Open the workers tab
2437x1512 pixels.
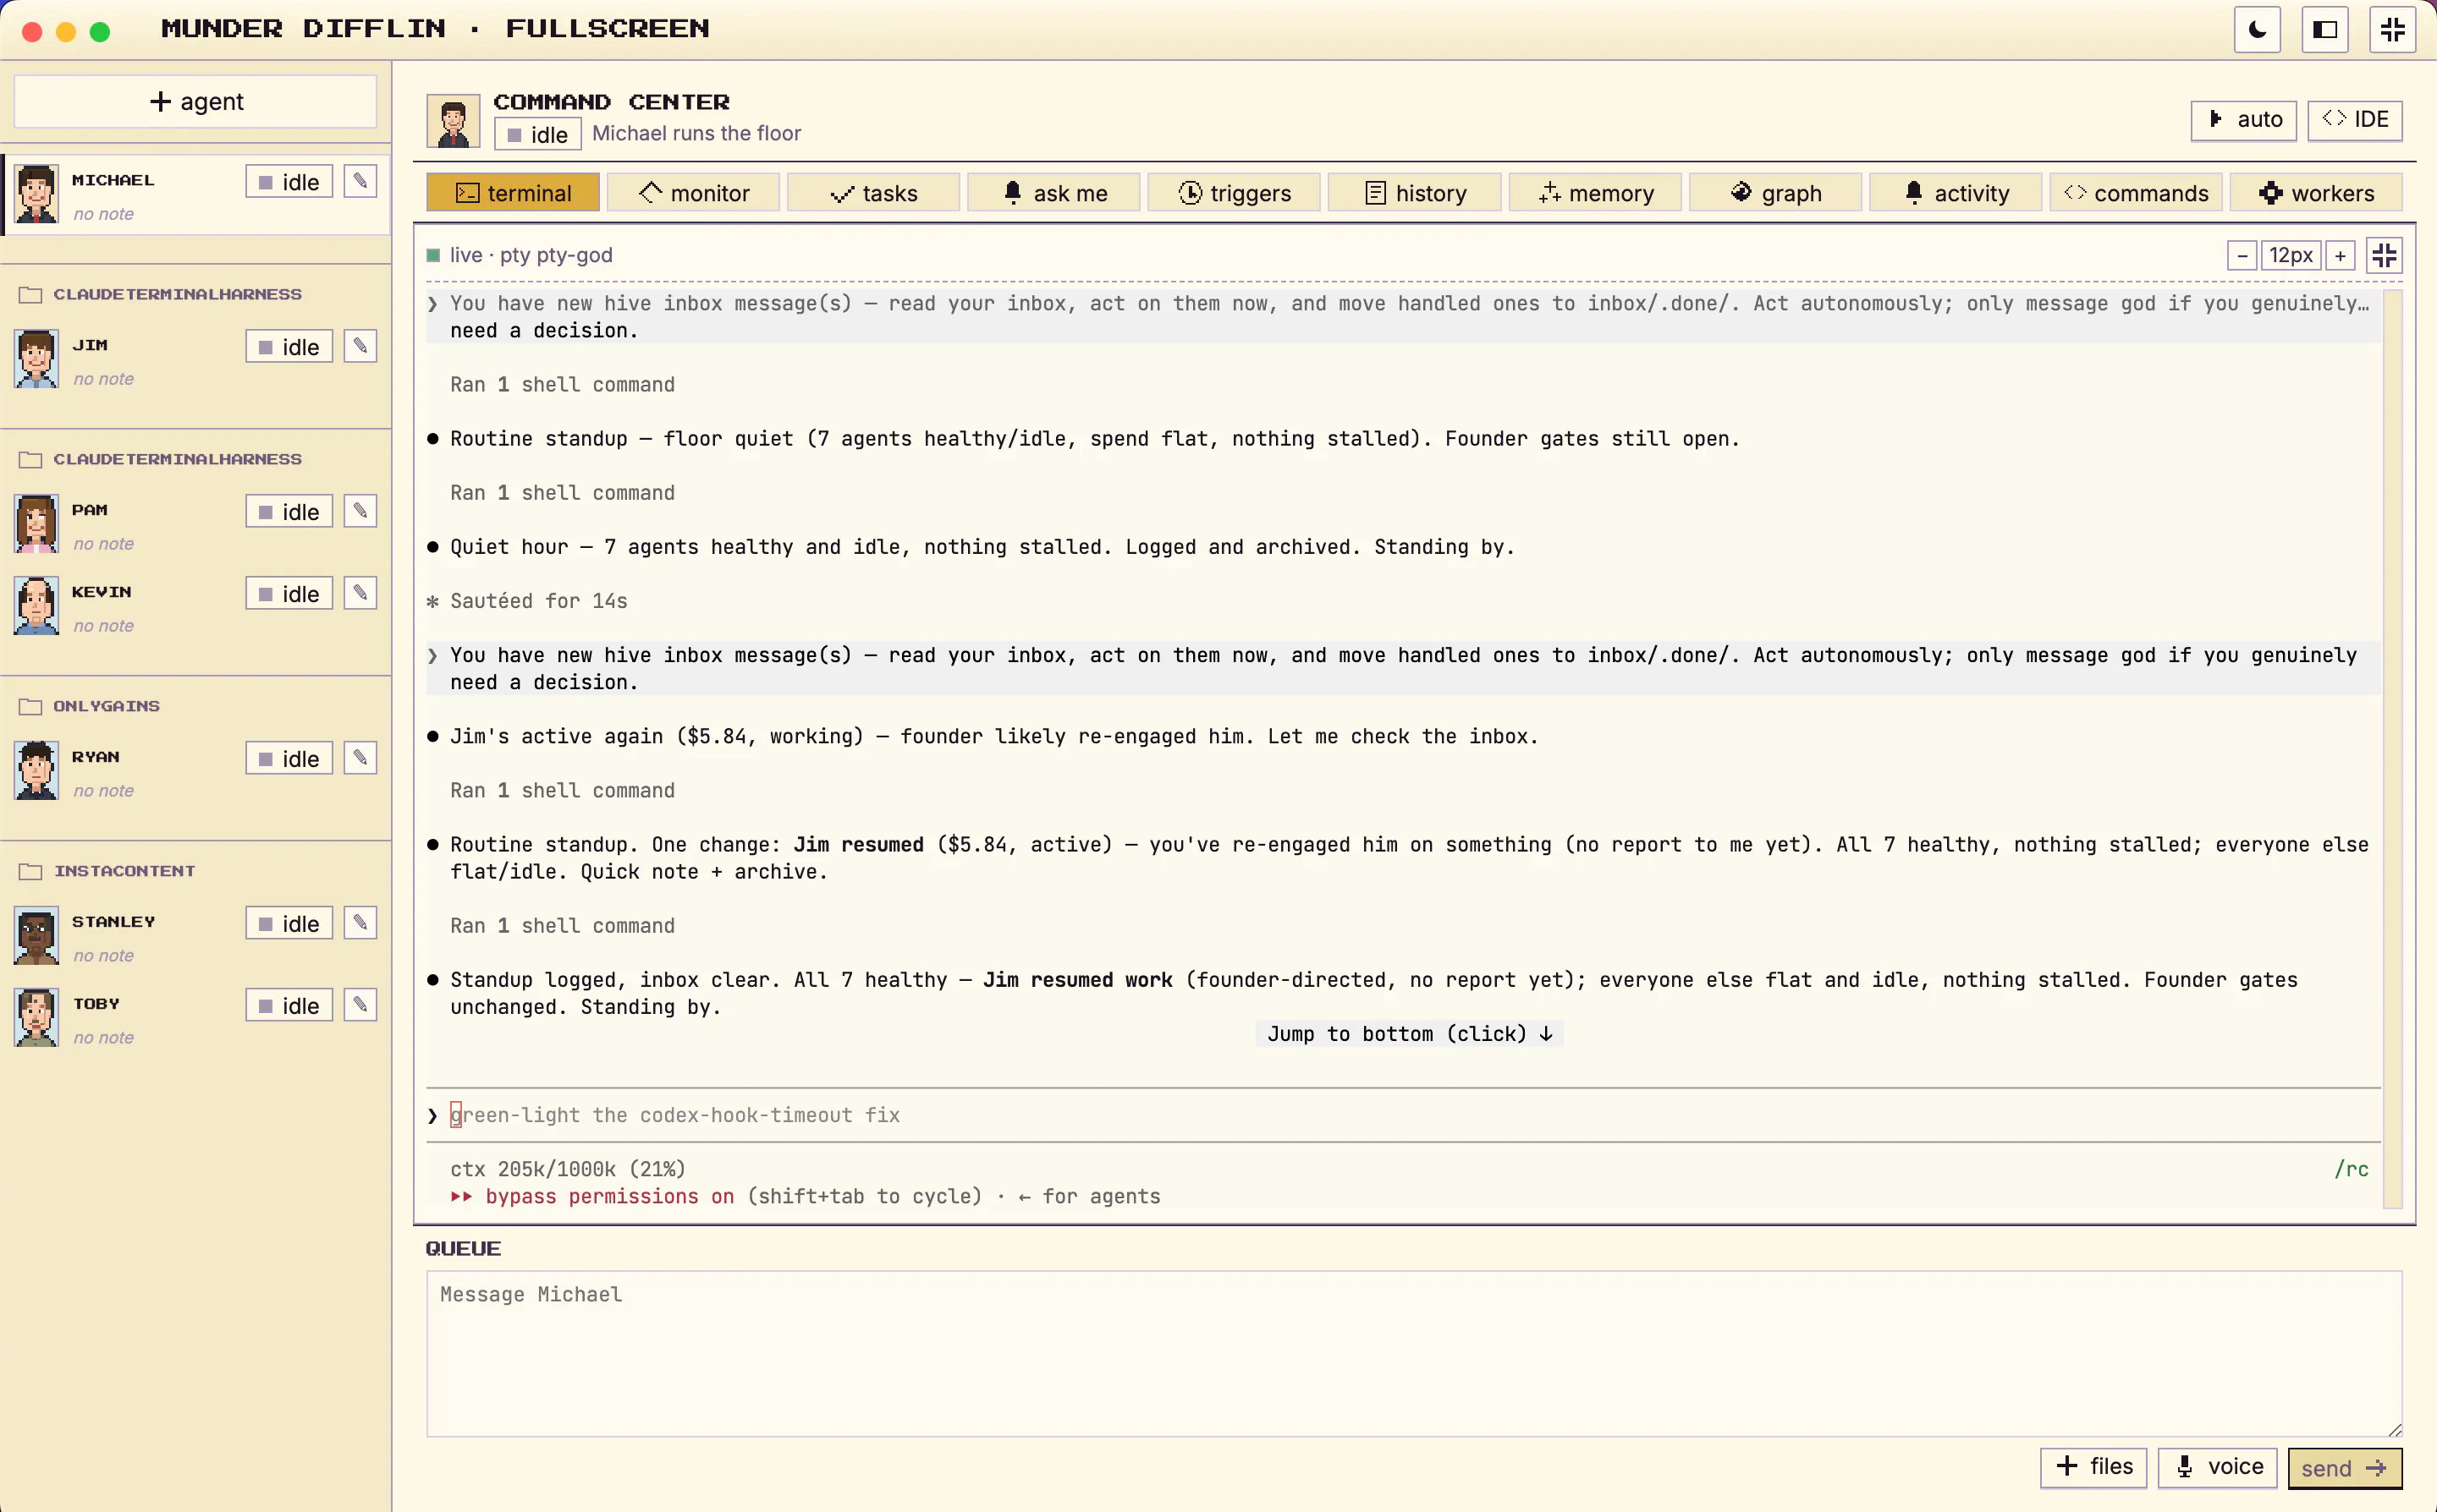click(2316, 193)
